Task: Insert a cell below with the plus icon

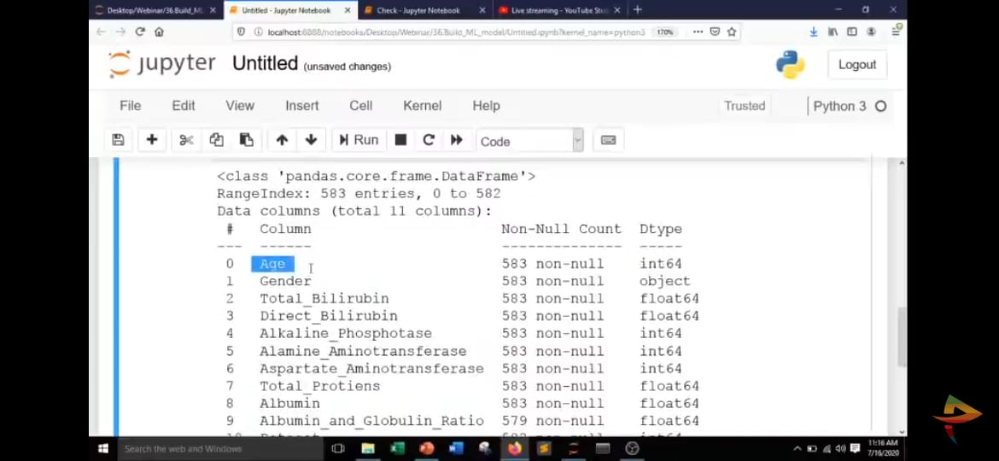Action: (x=152, y=140)
